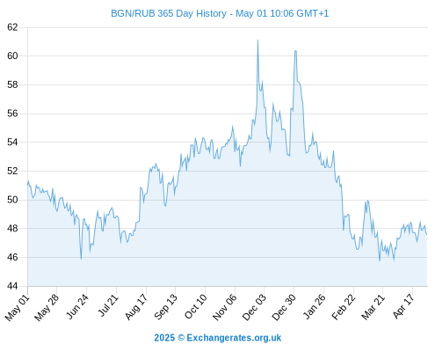Click the Jun 24 x-axis date label
This screenshot has height=352, width=435.
pyautogui.click(x=77, y=306)
